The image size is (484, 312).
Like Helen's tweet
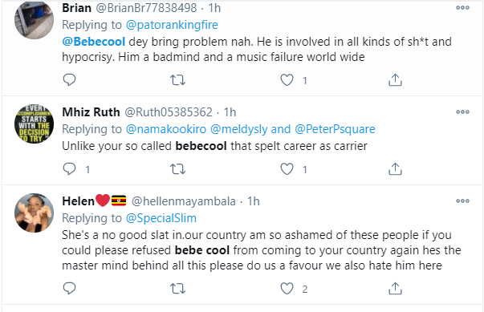(x=287, y=289)
